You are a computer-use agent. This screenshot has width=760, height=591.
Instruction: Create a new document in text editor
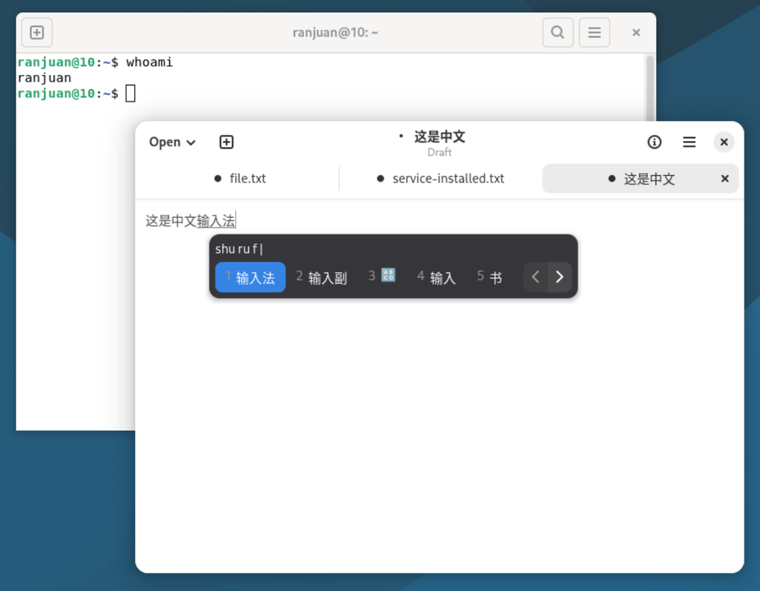226,142
